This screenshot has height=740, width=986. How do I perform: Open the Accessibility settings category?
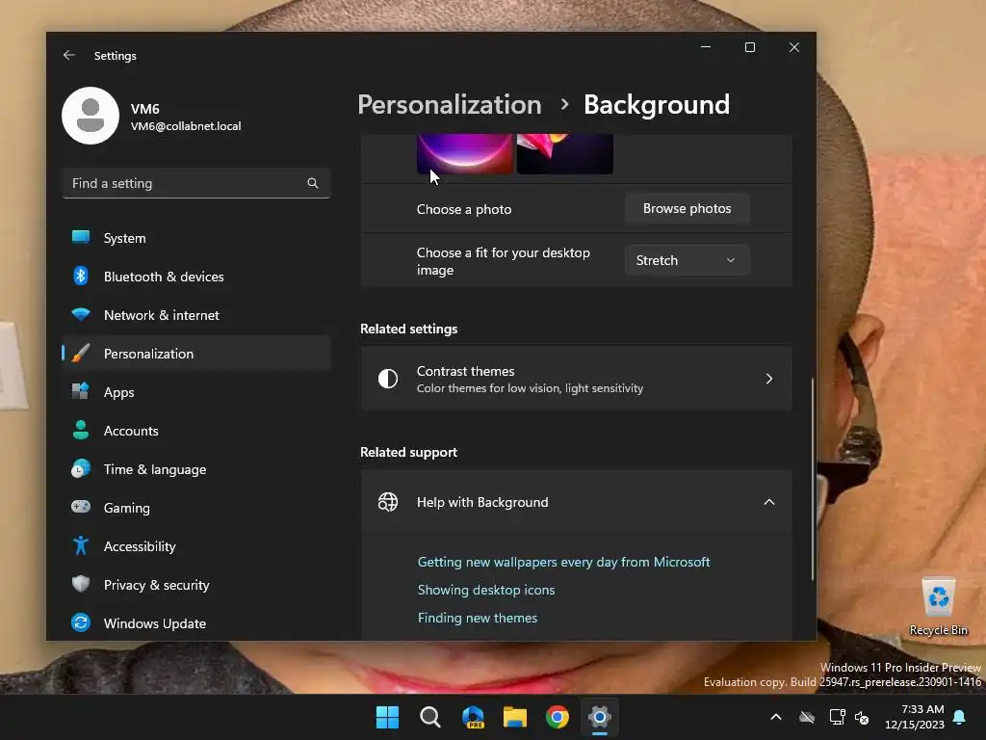pyautogui.click(x=196, y=546)
